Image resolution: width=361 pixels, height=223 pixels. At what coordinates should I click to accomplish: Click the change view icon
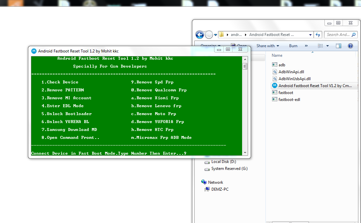[320, 46]
